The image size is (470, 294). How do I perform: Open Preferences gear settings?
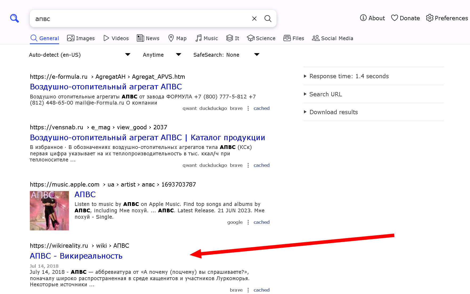coord(447,18)
